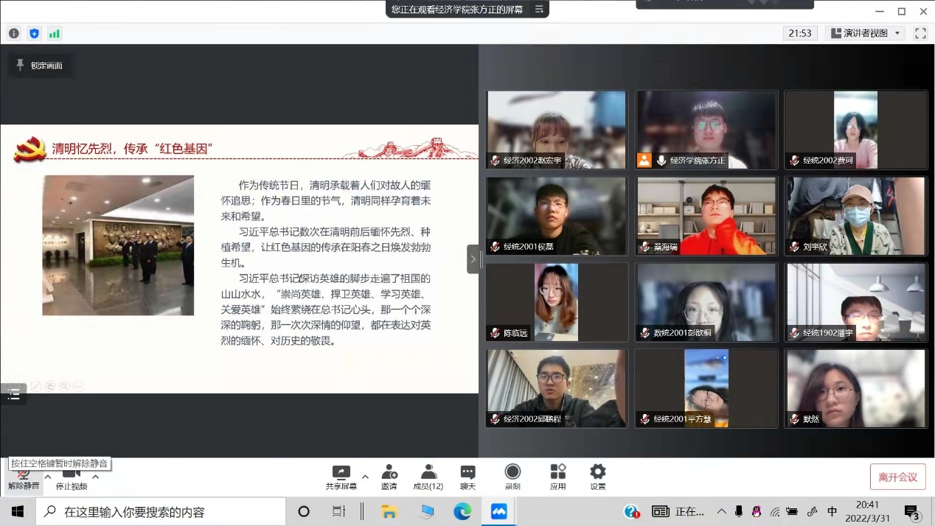
Task: Expand the arrow next to 共享屏幕
Action: click(x=365, y=476)
